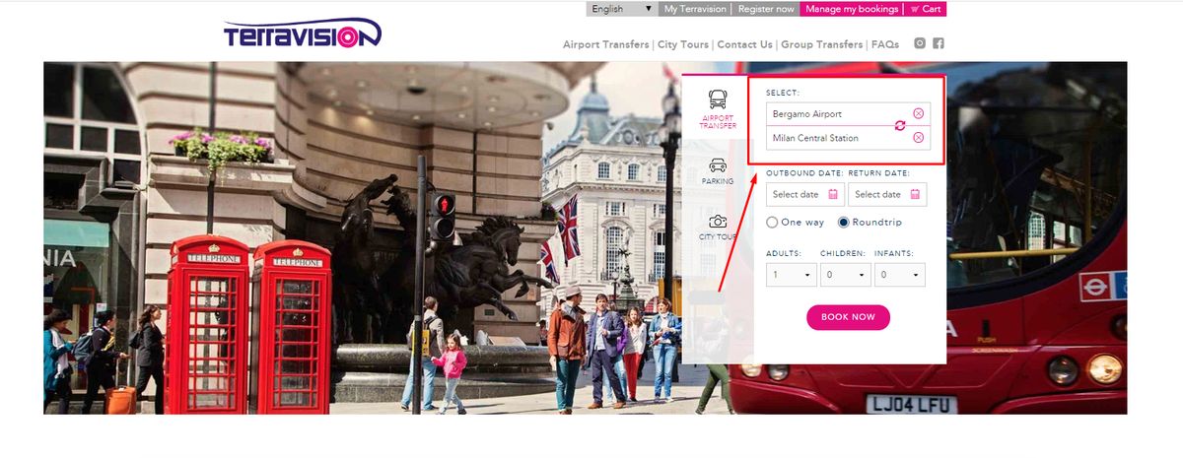Switch to the Airport Transfer tab label
Viewport: 1183px width, 458px height.
718,122
